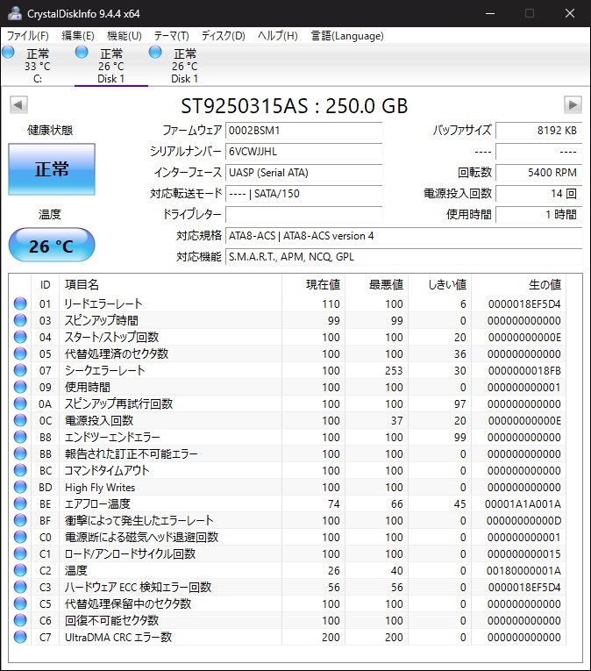The width and height of the screenshot is (591, 671).
Task: Click status icon of 代替処理済のセクタ数 row
Action: point(20,353)
